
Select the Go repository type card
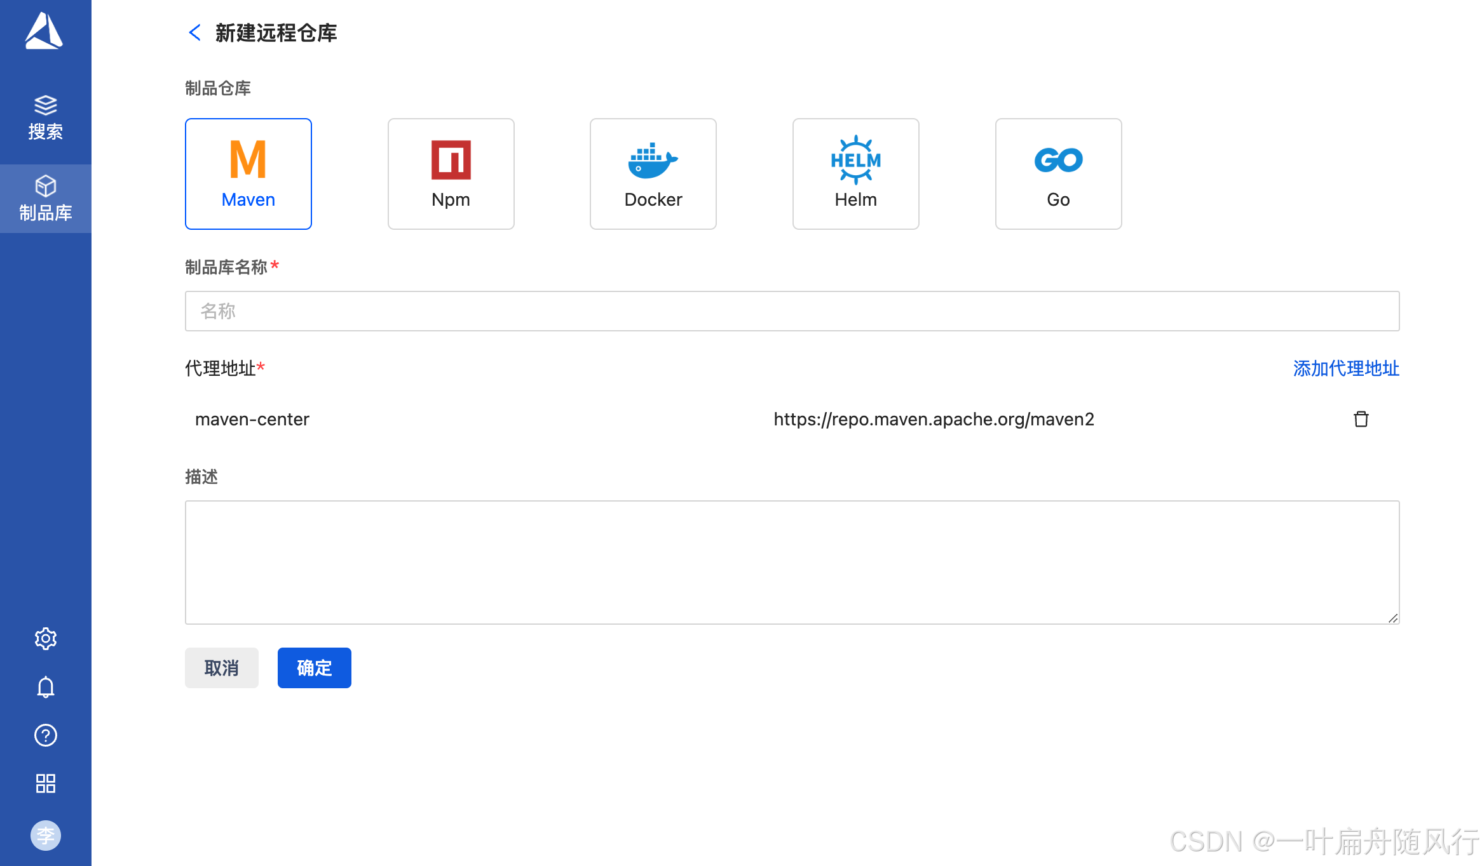coord(1059,173)
